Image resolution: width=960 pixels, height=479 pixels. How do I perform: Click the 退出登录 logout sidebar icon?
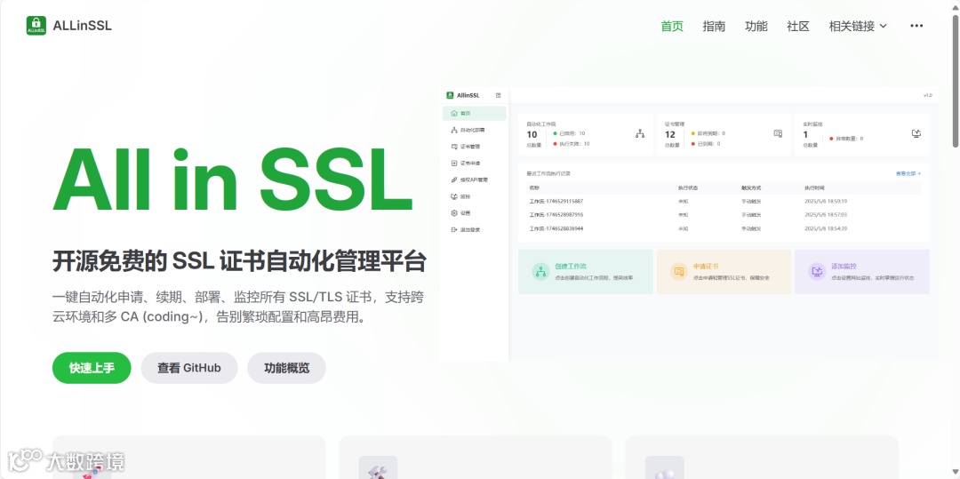click(x=453, y=229)
